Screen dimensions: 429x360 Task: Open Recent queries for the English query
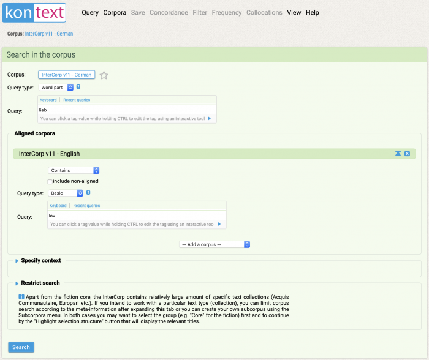86,206
